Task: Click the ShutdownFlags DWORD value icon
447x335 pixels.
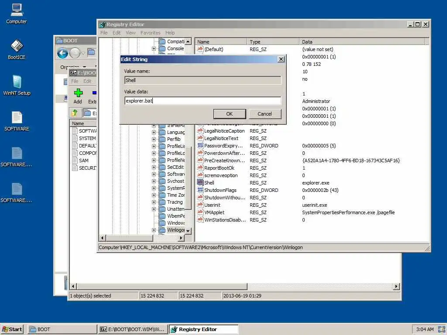Action: click(200, 190)
